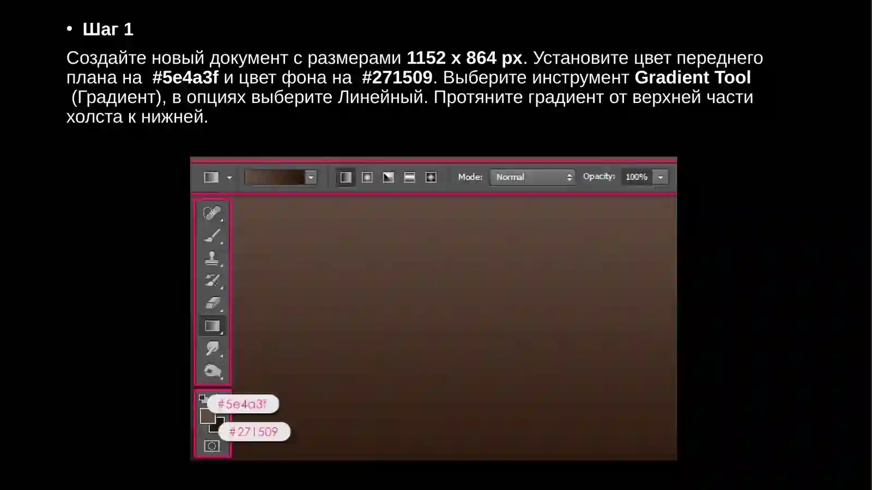The width and height of the screenshot is (872, 490).
Task: Click the bold "#271509" in the paragraph
Action: tap(397, 77)
